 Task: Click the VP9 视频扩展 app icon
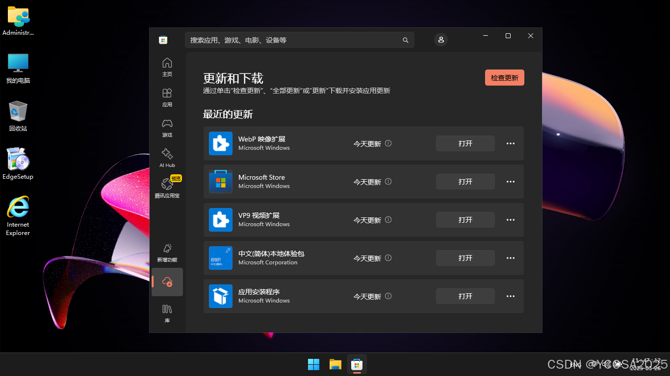tap(221, 220)
